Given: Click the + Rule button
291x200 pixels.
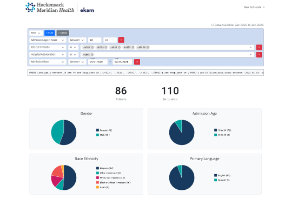Looking at the screenshot, I should click(x=50, y=33).
